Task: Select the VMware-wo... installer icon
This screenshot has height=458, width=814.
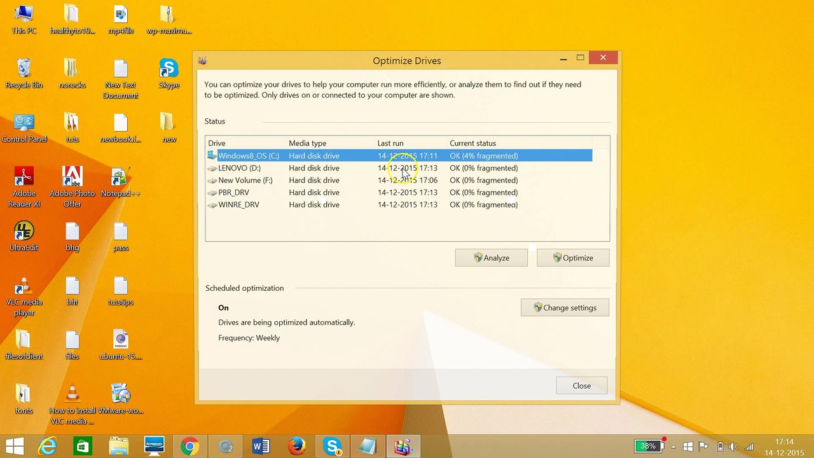Action: click(x=120, y=399)
